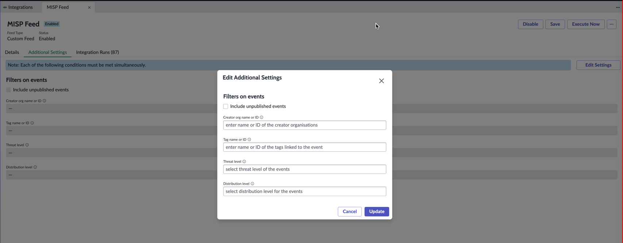
Task: Close the MISP Feed tab
Action: click(x=89, y=7)
